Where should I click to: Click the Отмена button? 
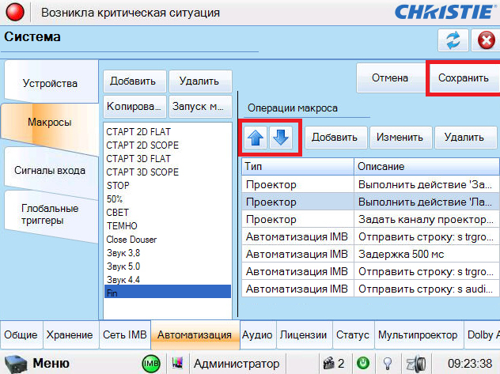390,77
